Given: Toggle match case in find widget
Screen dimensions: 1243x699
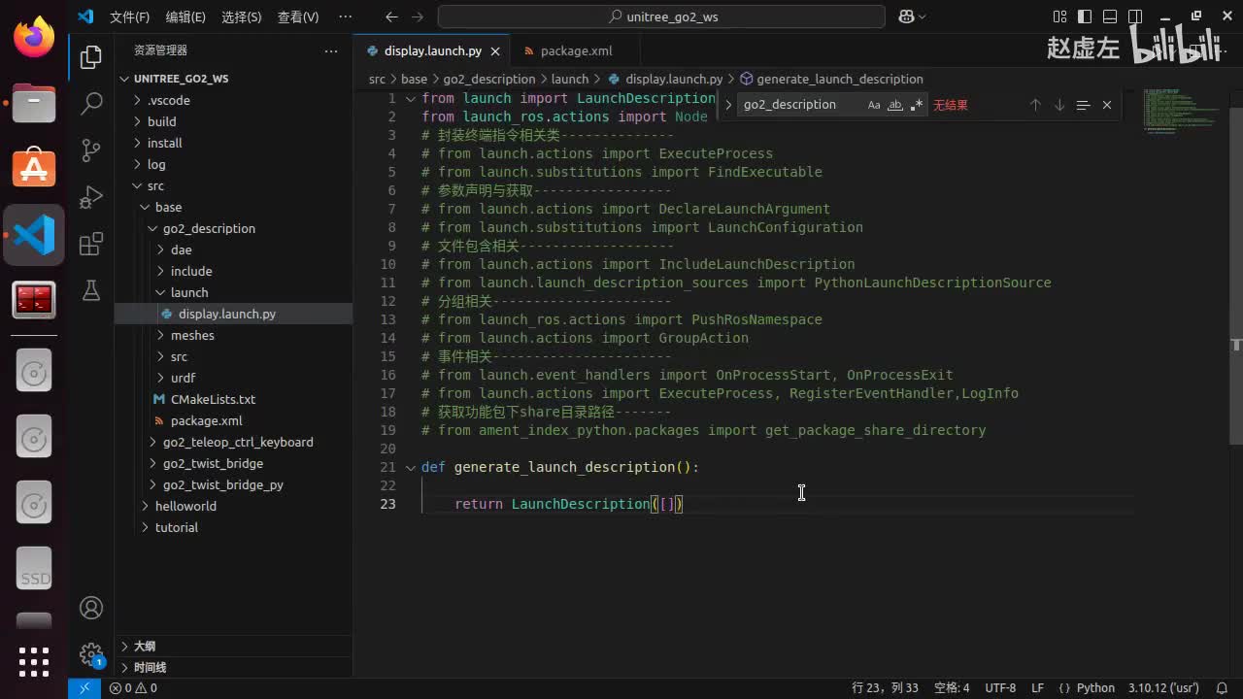Looking at the screenshot, I should pyautogui.click(x=874, y=105).
